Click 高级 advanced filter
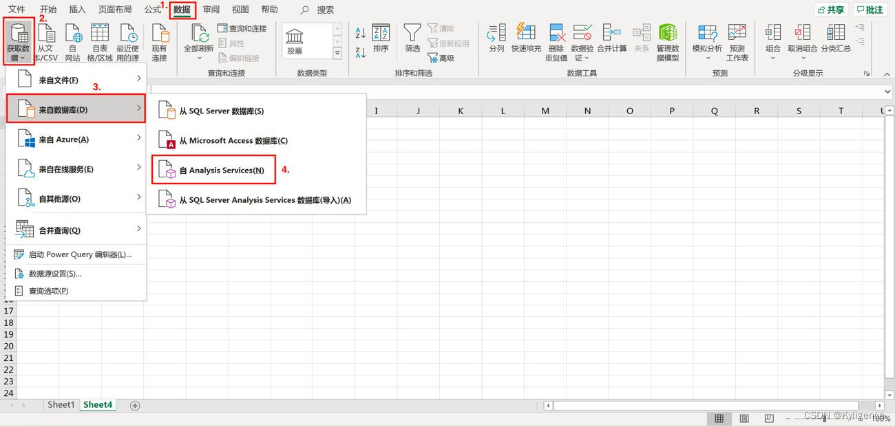895x427 pixels. point(441,58)
